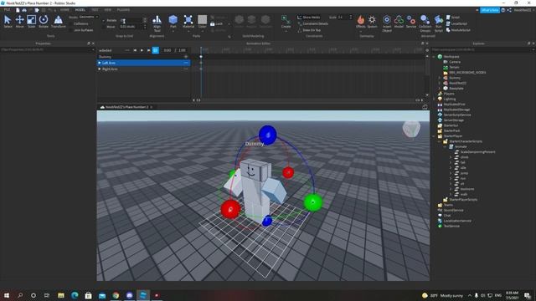The height and width of the screenshot is (301, 536).
Task: Activate the Scale tool
Action: 32,21
